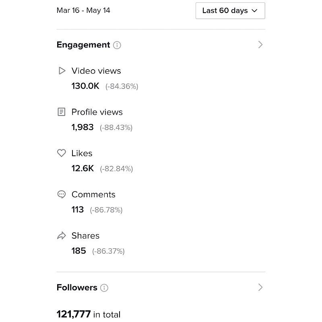Click the 185 shares count
The width and height of the screenshot is (322, 322).
pos(78,251)
